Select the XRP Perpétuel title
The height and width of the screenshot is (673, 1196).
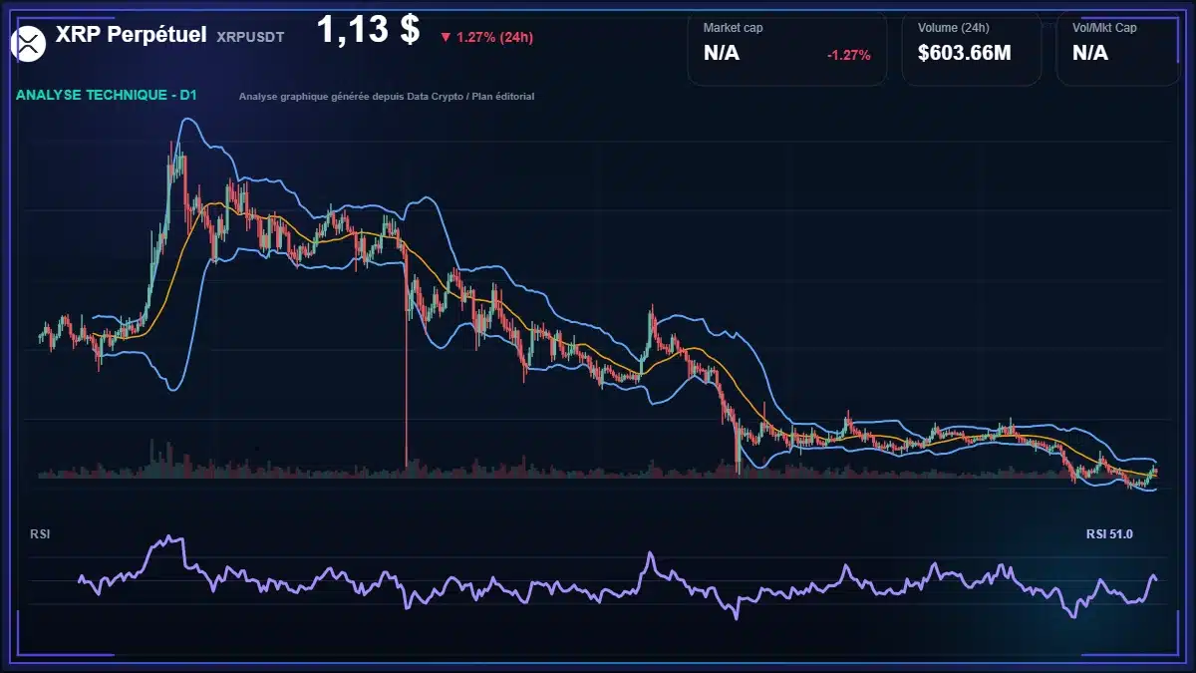tap(132, 35)
